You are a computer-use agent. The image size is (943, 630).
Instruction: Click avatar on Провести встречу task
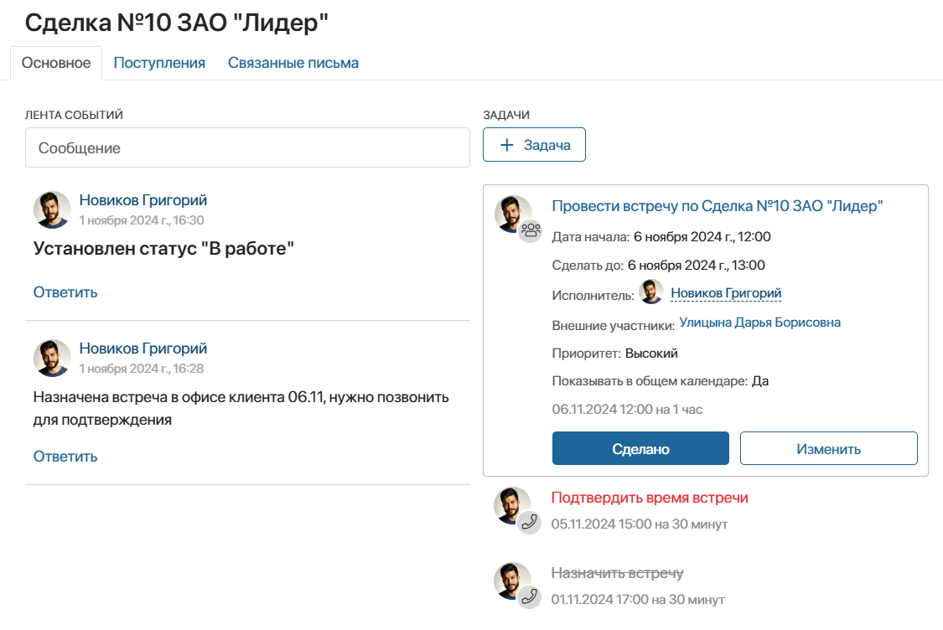512,213
